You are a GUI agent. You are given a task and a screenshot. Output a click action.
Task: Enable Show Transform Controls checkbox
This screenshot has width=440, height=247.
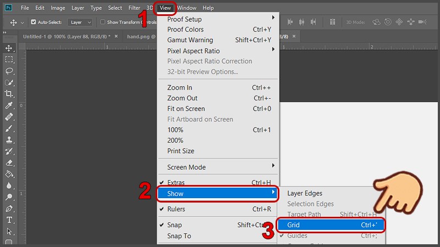103,23
